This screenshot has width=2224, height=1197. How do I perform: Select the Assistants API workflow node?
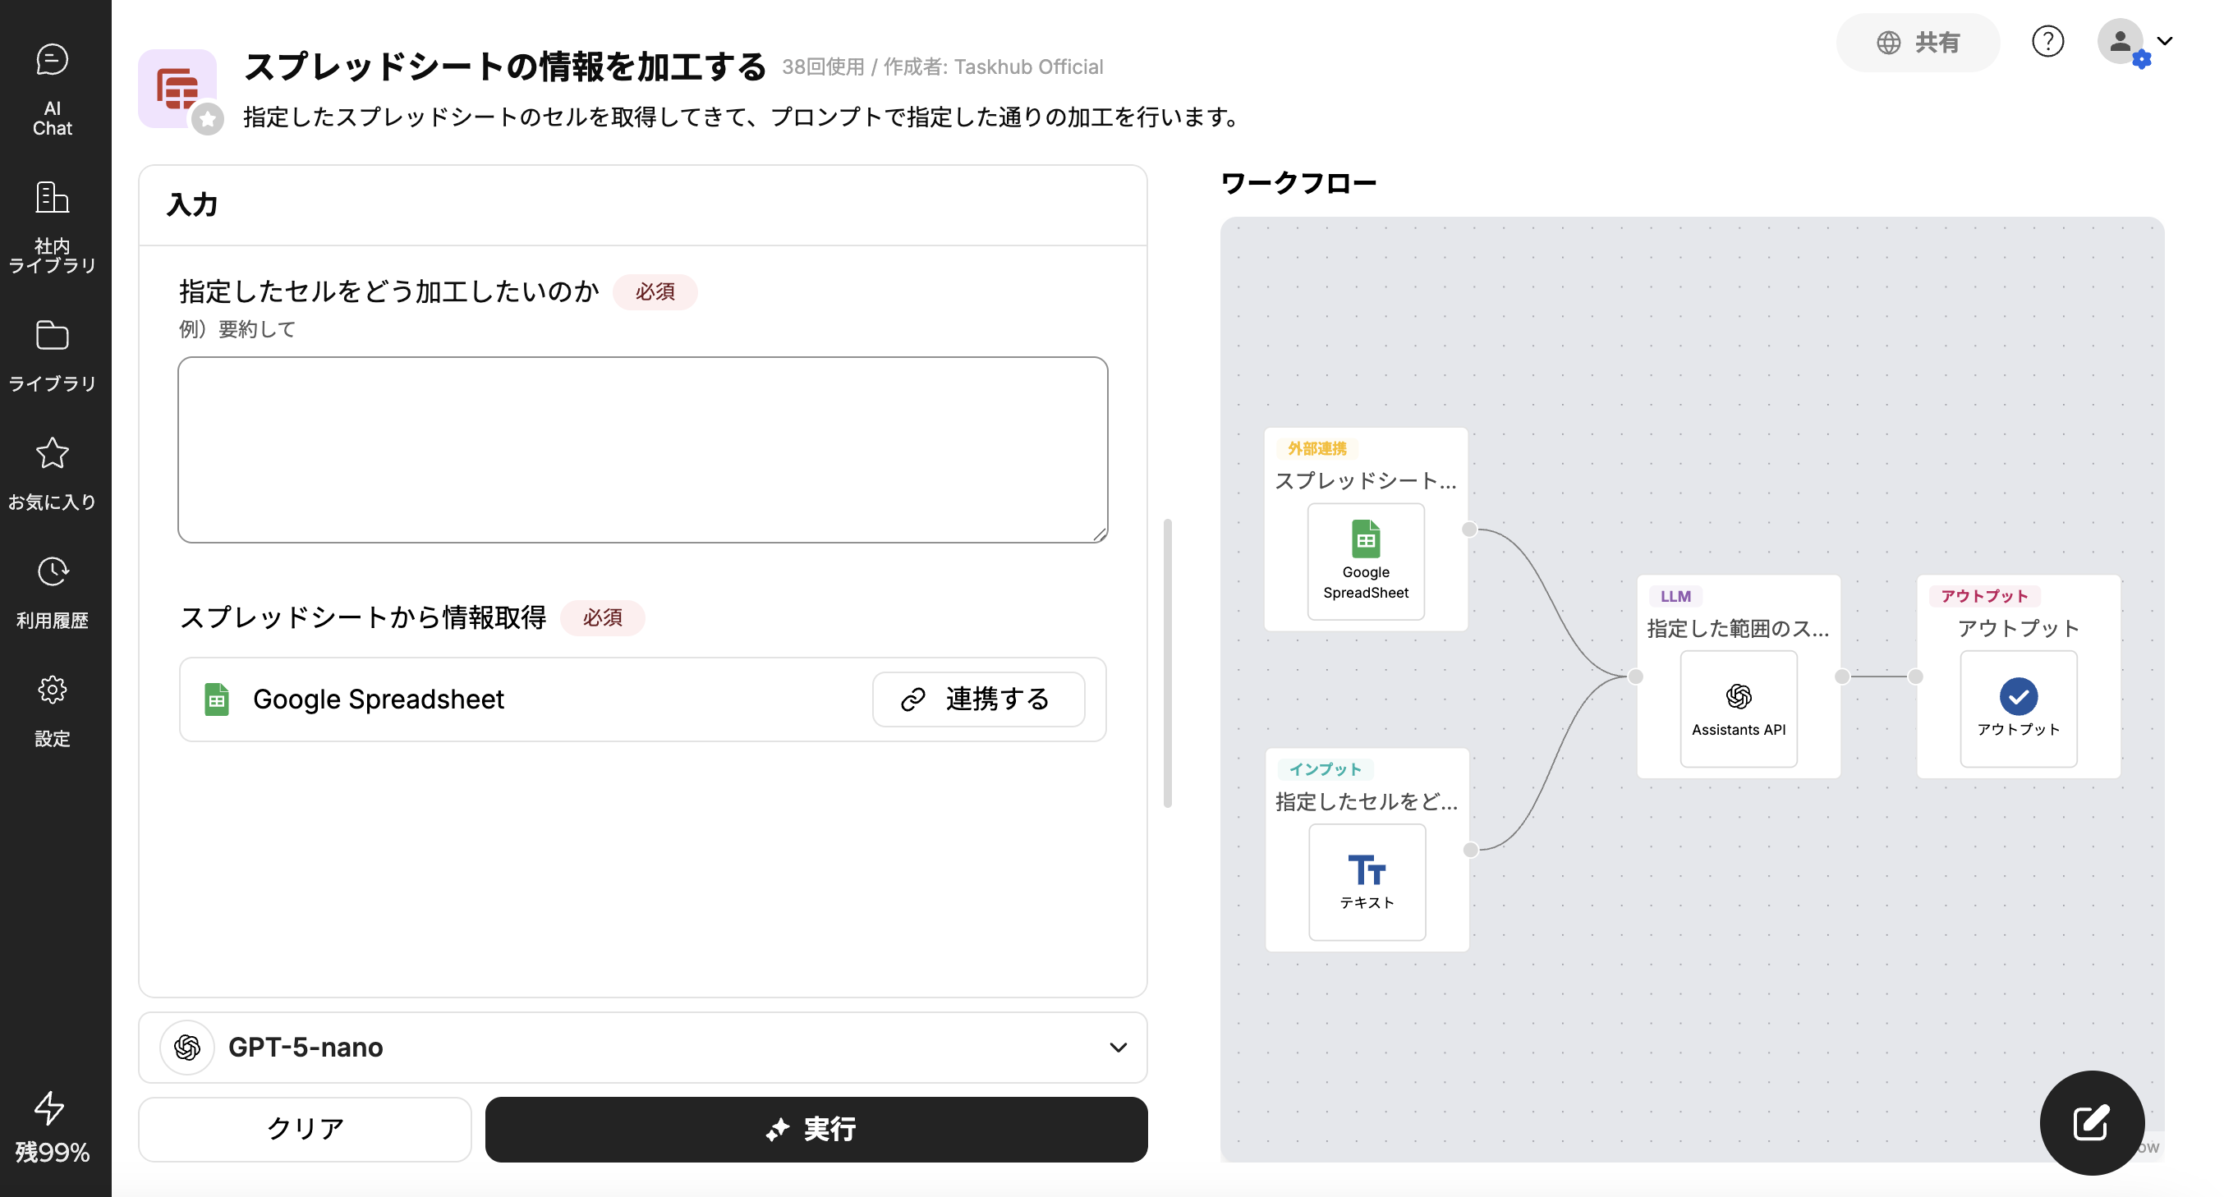[x=1738, y=709]
